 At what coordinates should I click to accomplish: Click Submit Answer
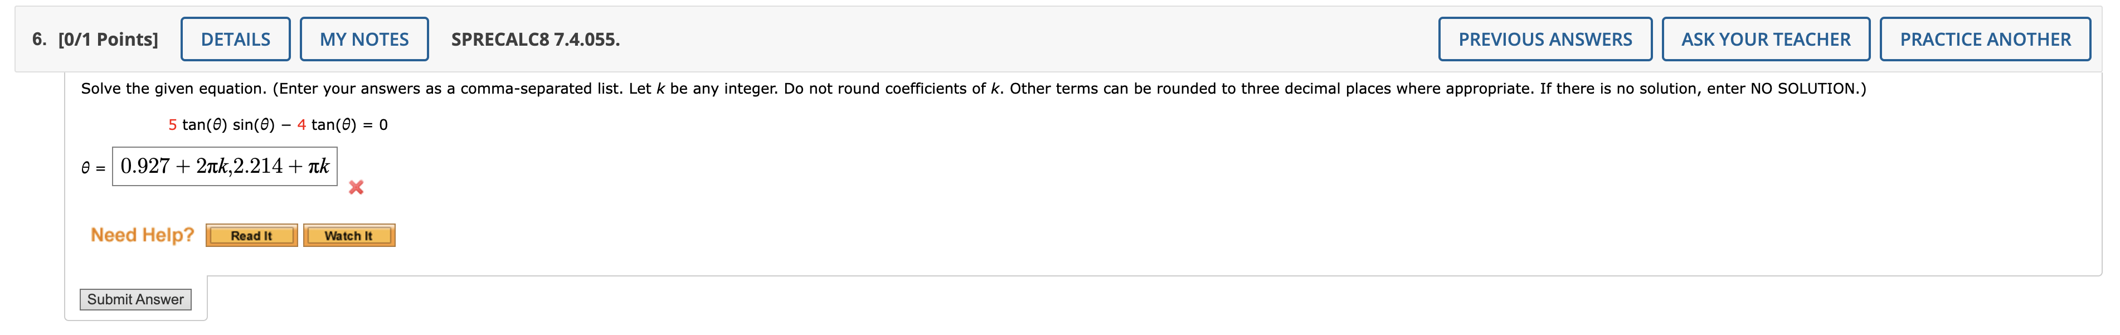click(x=135, y=299)
